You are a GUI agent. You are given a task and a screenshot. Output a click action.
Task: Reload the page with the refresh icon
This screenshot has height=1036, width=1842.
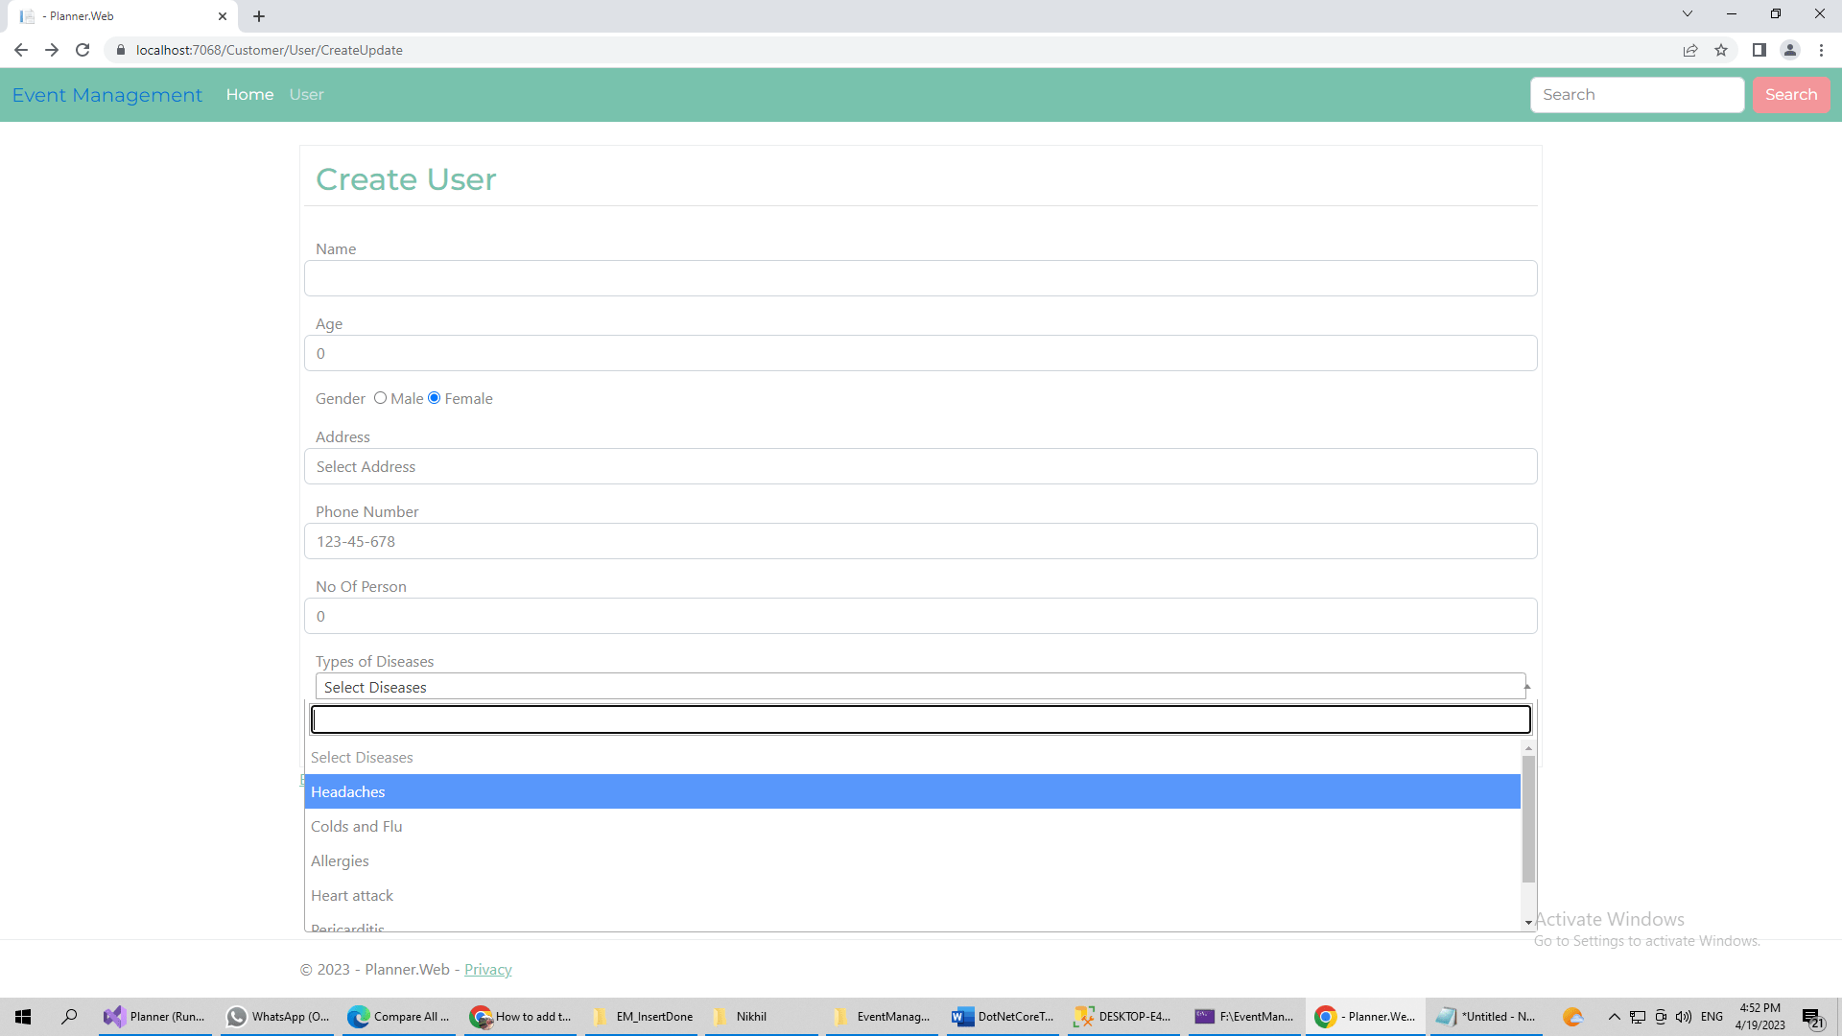point(83,50)
